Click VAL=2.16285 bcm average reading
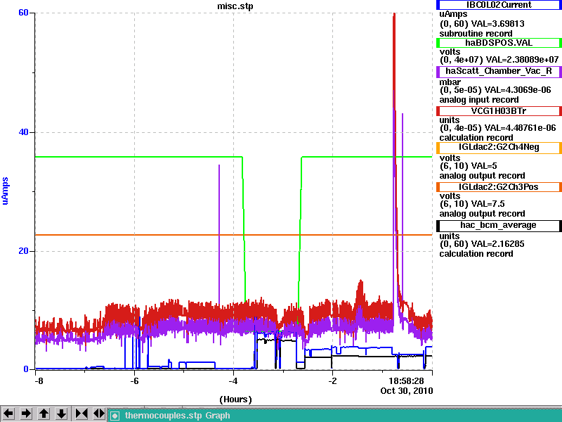 (x=498, y=244)
